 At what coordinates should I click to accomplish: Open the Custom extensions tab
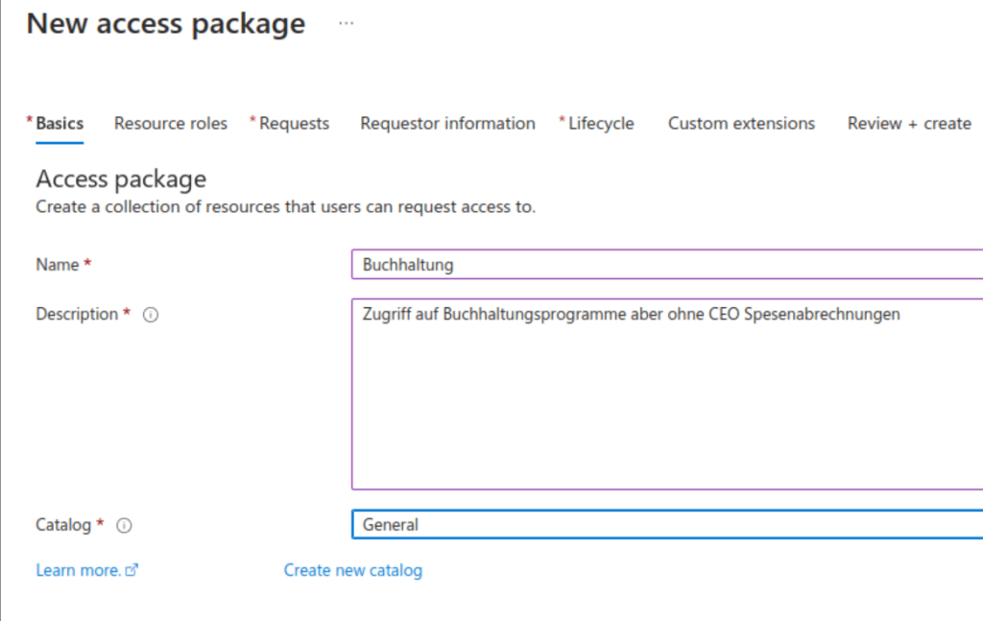[741, 124]
